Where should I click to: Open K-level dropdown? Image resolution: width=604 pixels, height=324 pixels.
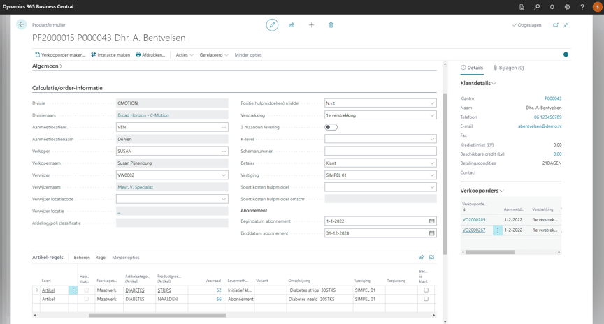432,139
